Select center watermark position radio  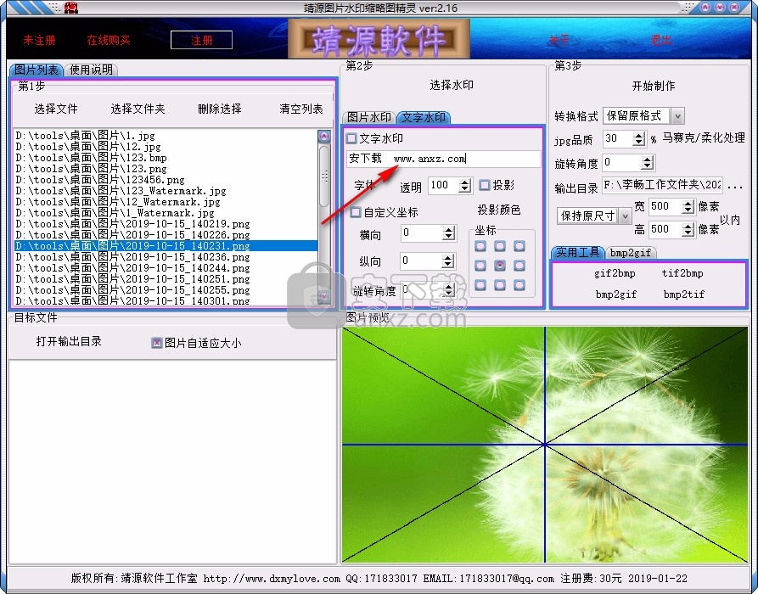pos(500,266)
